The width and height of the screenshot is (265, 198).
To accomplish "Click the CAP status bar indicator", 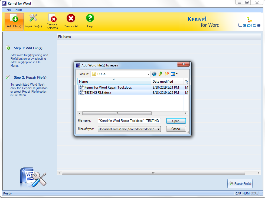I will pyautogui.click(x=238, y=193).
